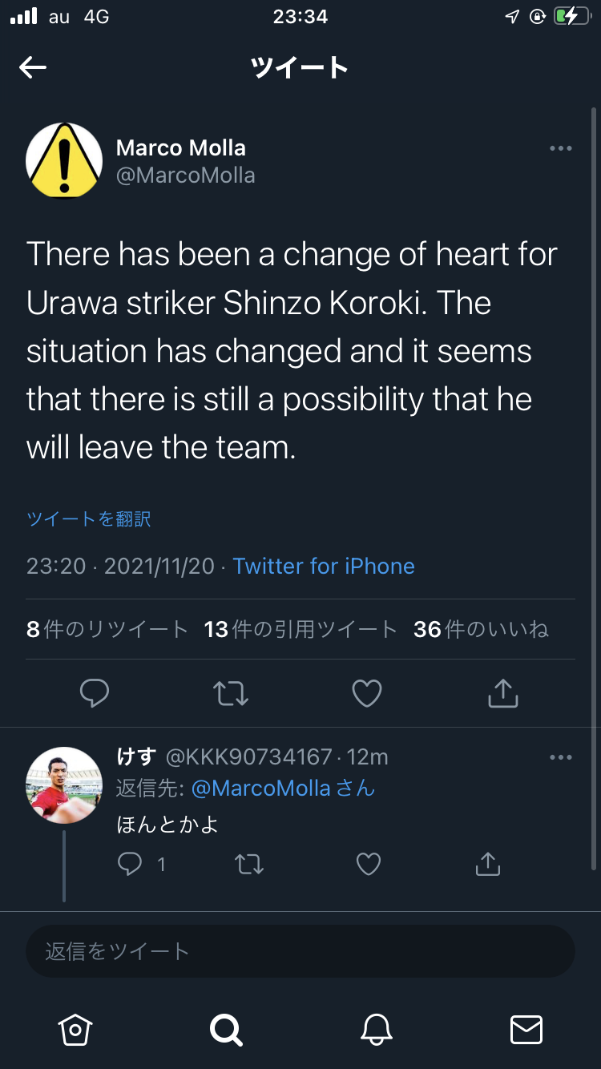Tap the back arrow icon
Image resolution: width=601 pixels, height=1069 pixels.
[x=33, y=68]
